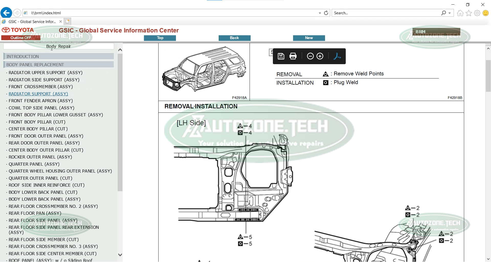Viewport: 491px width, 262px height.
Task: Toggle the Outline OFF button
Action: [x=21, y=38]
